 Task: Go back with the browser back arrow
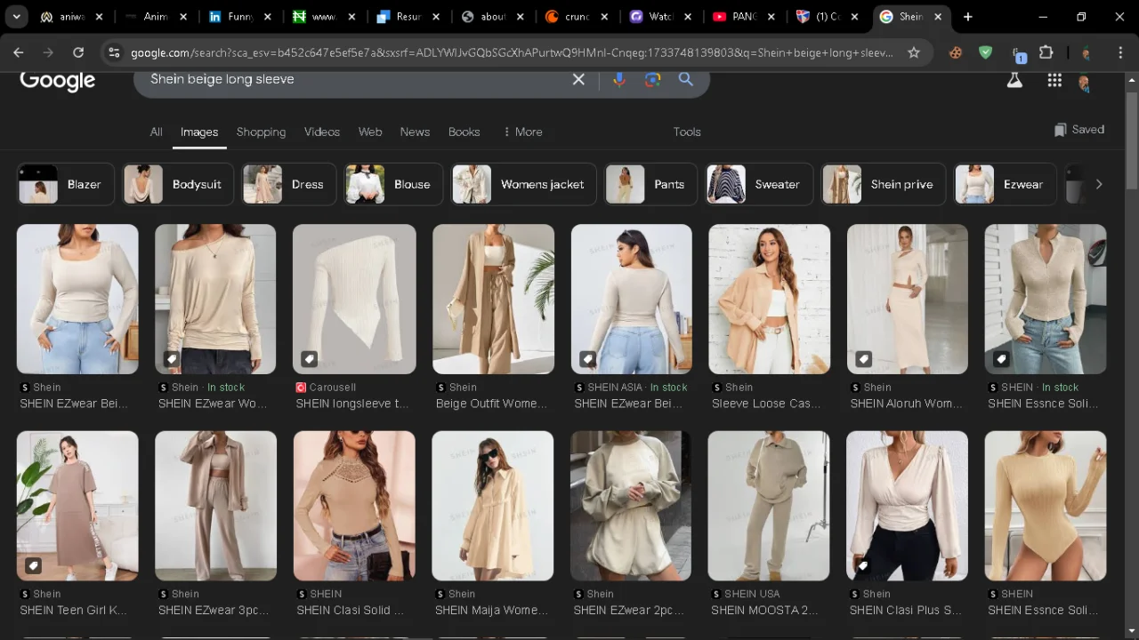pyautogui.click(x=18, y=52)
